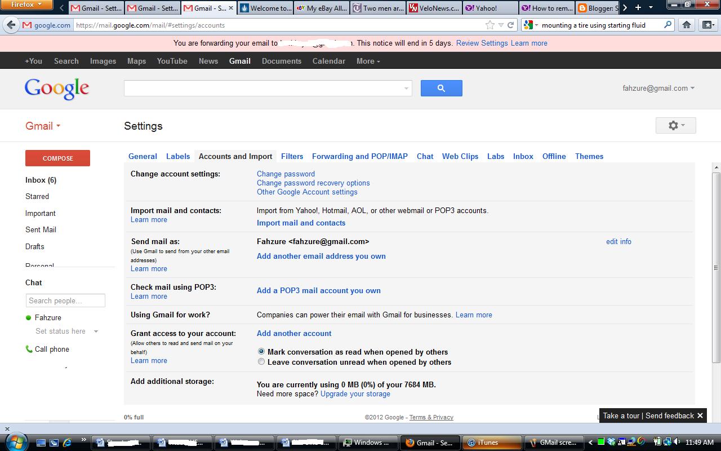The width and height of the screenshot is (721, 451).
Task: Click the Send feedback link
Action: coord(670,415)
